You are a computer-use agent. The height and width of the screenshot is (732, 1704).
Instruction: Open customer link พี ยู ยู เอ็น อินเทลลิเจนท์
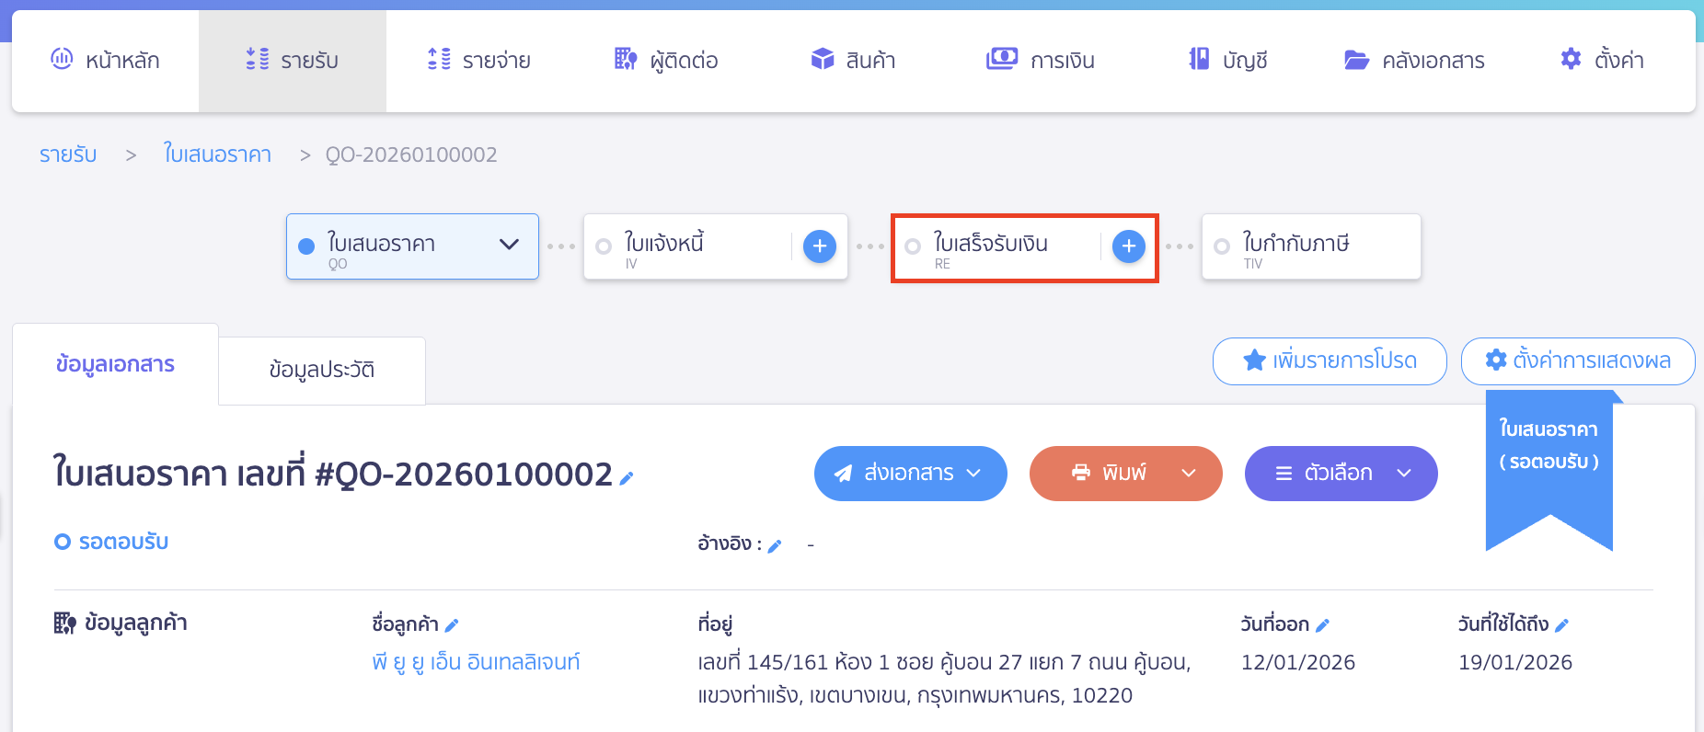click(476, 662)
